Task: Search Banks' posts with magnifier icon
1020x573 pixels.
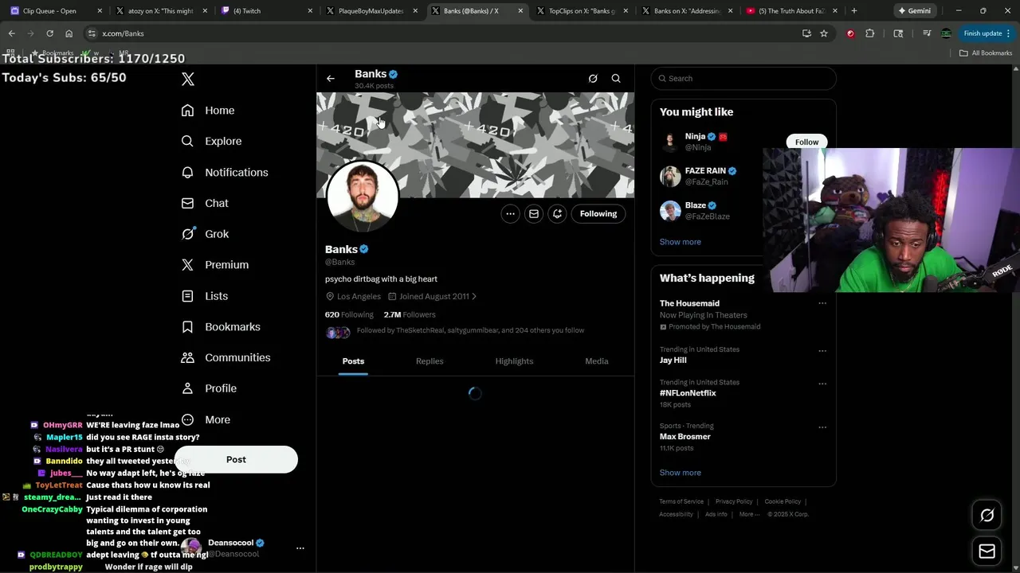Action: pyautogui.click(x=616, y=79)
